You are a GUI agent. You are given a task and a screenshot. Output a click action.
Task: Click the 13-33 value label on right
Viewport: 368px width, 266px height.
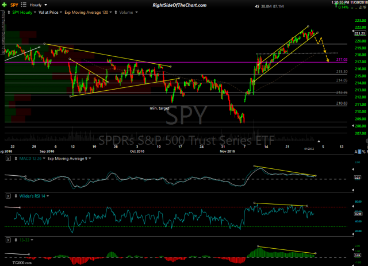(x=357, y=255)
